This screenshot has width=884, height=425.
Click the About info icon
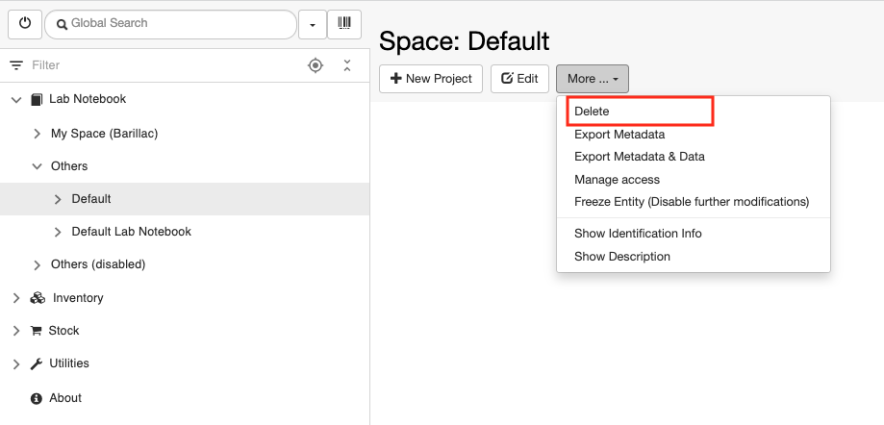(x=37, y=398)
